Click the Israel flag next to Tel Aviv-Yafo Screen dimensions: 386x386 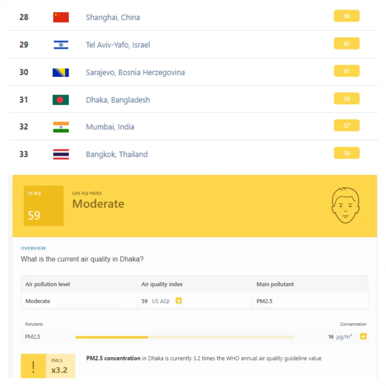60,45
